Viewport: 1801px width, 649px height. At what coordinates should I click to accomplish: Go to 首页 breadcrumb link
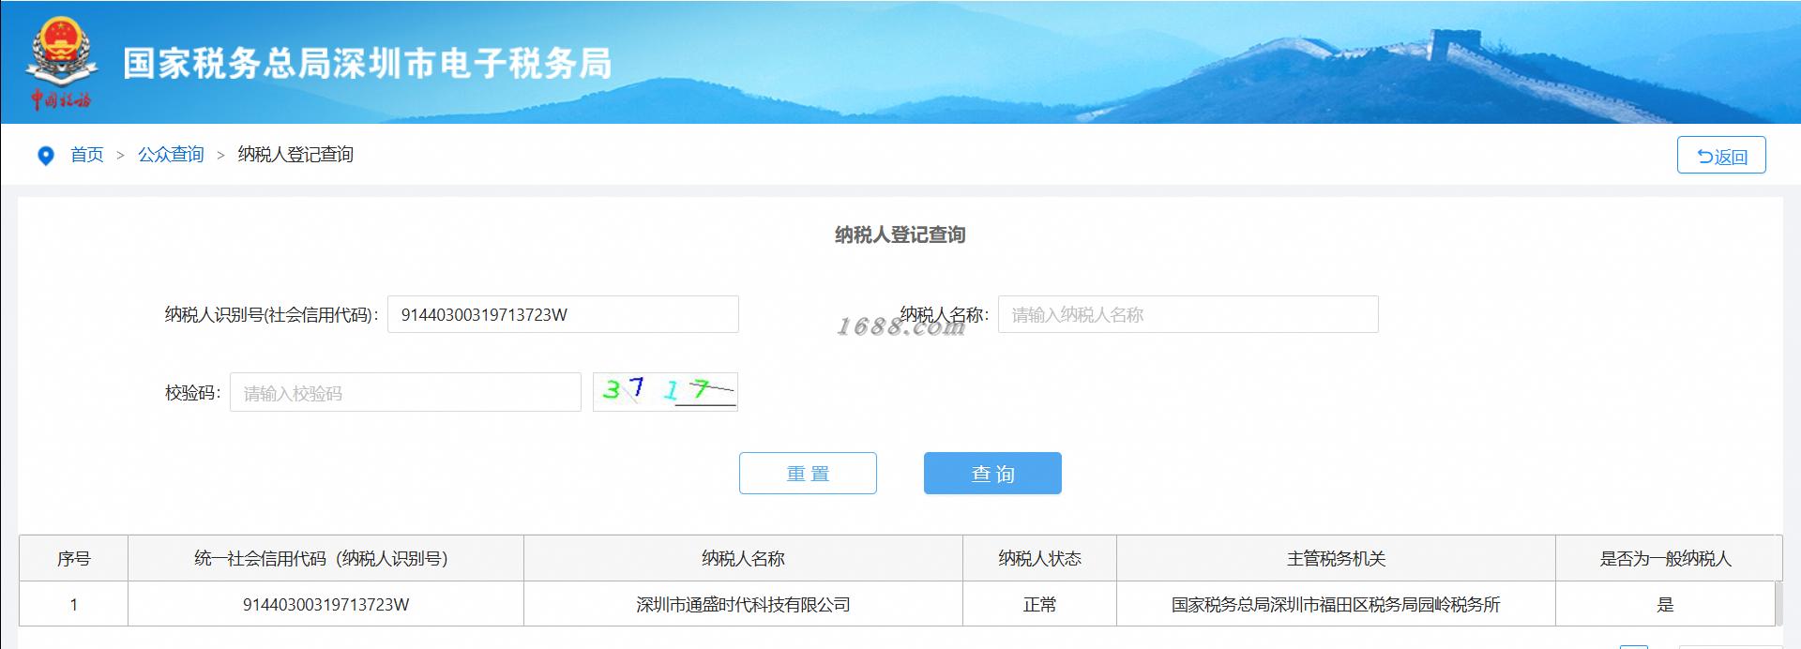pos(87,155)
